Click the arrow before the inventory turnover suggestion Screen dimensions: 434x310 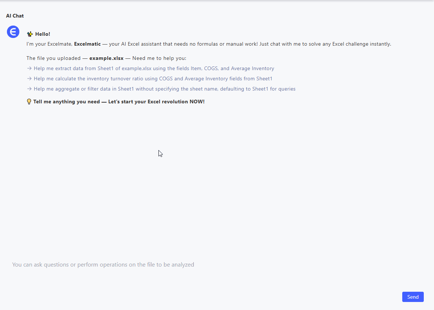pyautogui.click(x=29, y=79)
